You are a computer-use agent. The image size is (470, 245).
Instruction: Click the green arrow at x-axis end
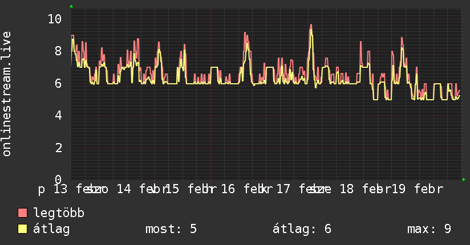pos(464,179)
